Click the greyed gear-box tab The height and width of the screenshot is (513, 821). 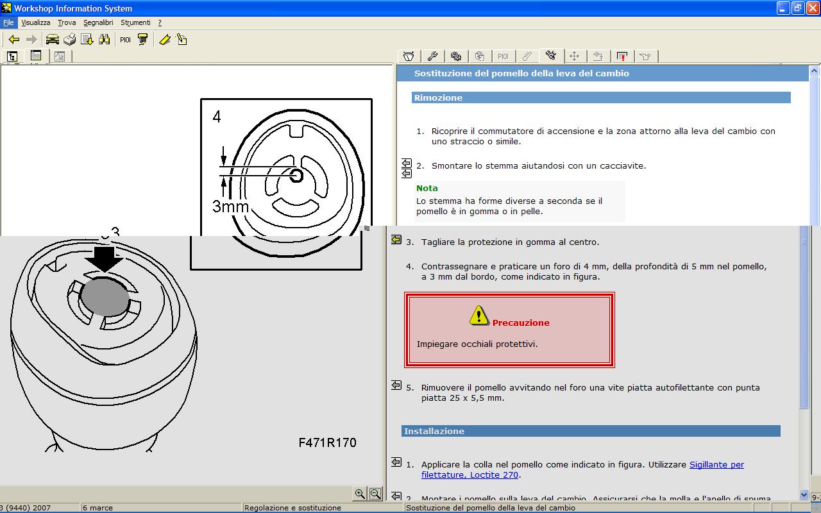[480, 56]
